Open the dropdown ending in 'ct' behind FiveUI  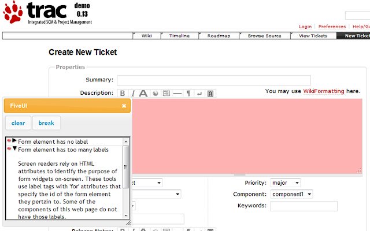pyautogui.click(x=147, y=182)
